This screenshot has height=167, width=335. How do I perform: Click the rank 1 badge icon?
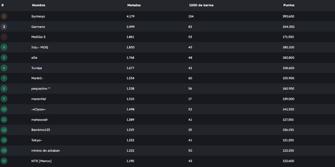point(4,16)
